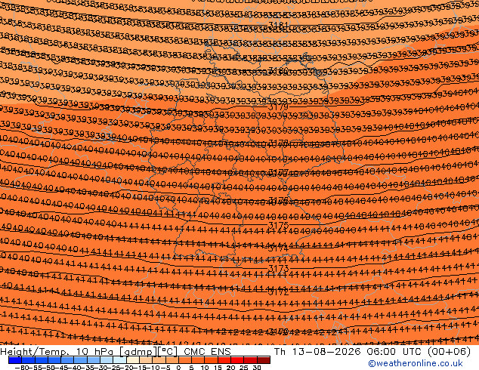Click the pale blue swatch between -25 and -20
This screenshot has width=479, height=370.
pos(119,360)
